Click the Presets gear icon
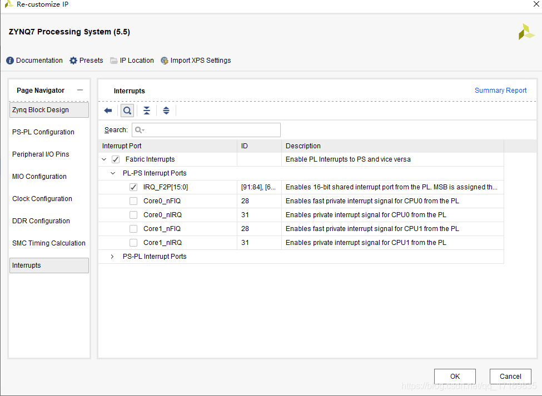 73,61
